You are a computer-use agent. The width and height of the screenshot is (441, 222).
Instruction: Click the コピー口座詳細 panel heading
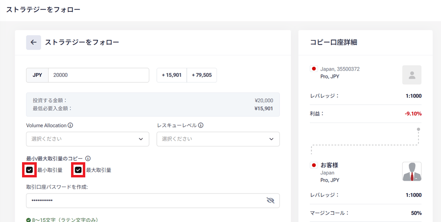click(x=334, y=43)
